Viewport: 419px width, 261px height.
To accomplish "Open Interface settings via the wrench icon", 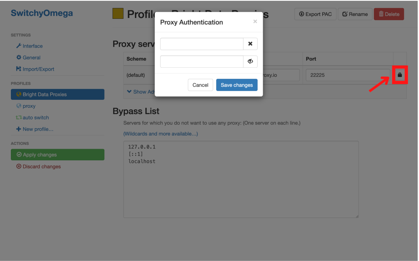I will 19,46.
